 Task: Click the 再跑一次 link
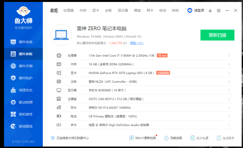(137, 43)
